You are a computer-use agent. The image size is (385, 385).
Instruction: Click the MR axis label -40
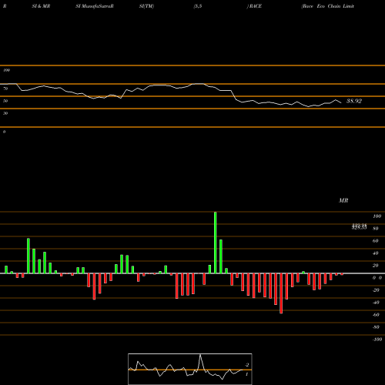tap(376, 303)
